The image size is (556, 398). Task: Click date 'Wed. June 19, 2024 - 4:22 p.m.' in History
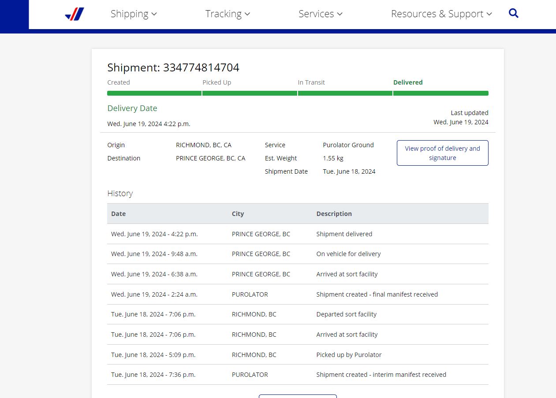click(154, 234)
